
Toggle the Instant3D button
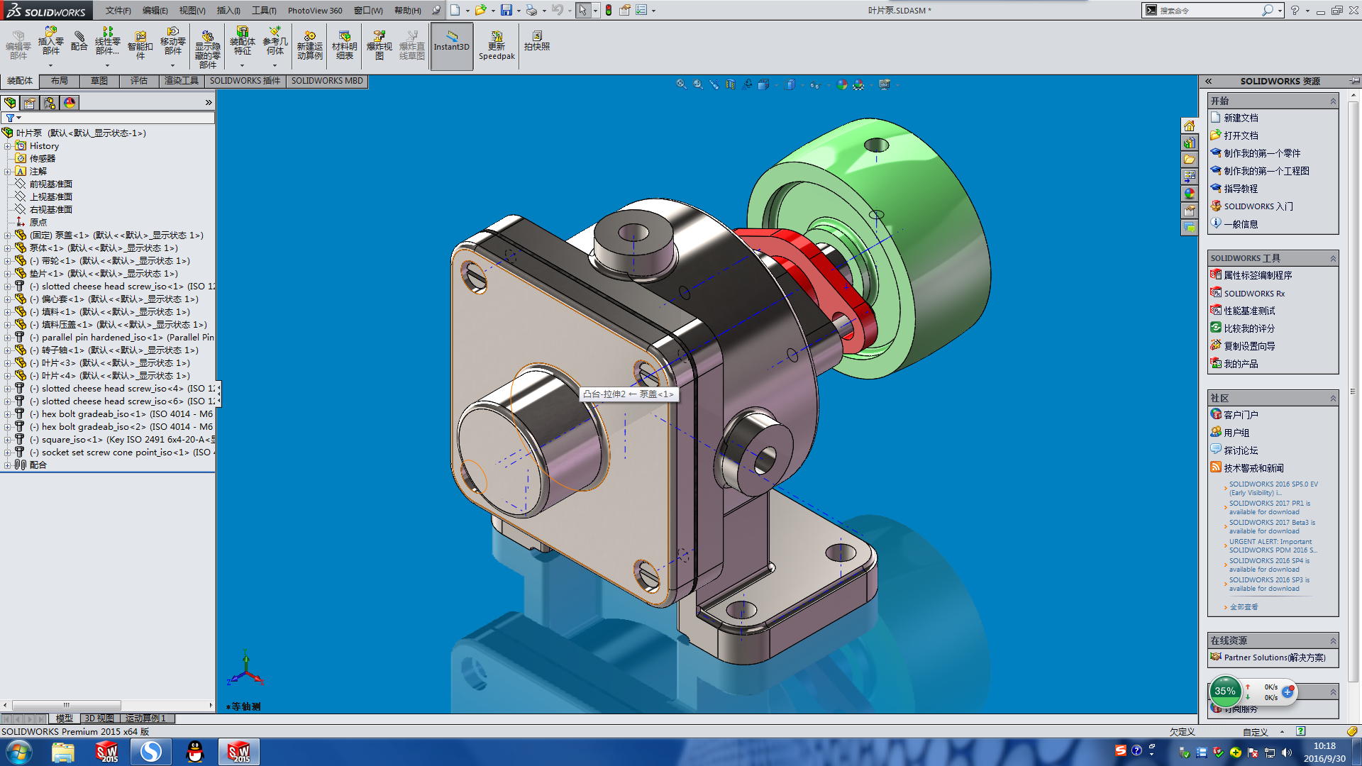pyautogui.click(x=452, y=46)
